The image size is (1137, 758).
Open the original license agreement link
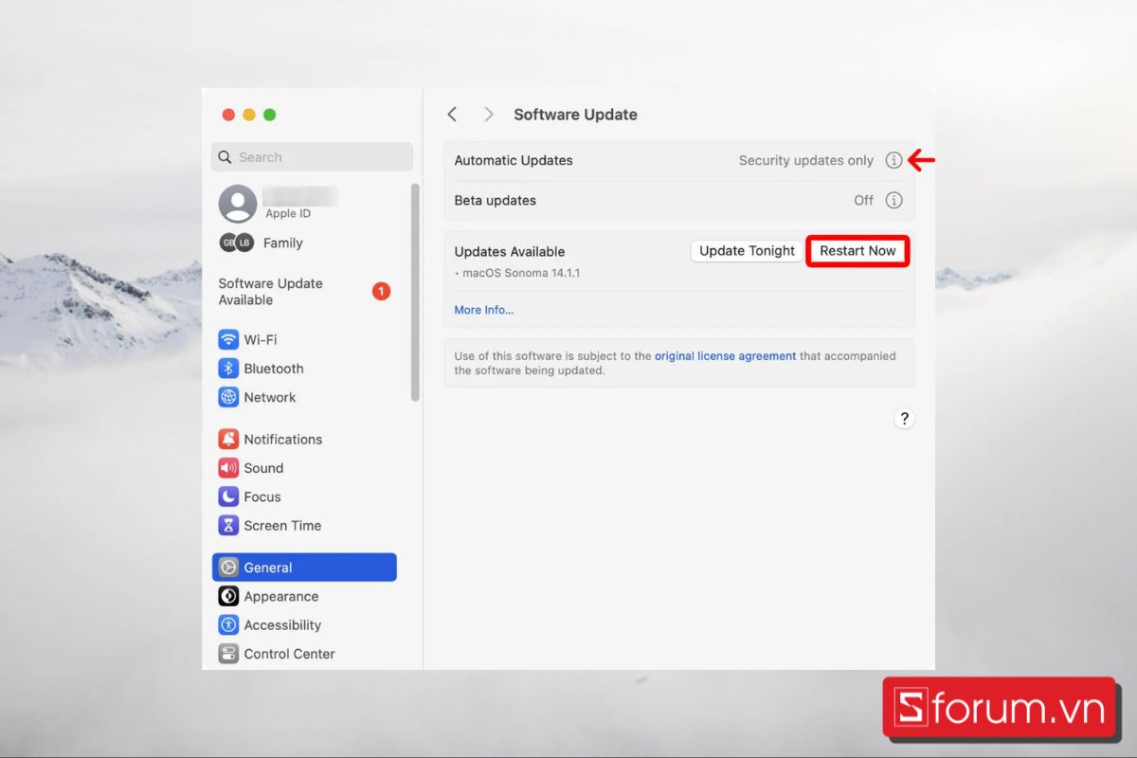[726, 356]
